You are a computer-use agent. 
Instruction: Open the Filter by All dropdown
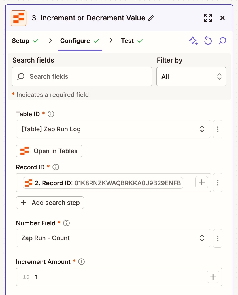[x=191, y=76]
